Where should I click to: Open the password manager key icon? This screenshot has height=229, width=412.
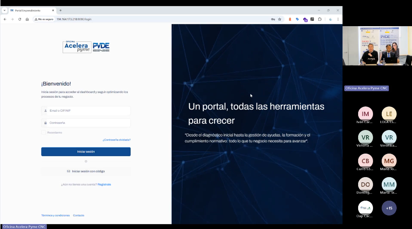point(273,19)
